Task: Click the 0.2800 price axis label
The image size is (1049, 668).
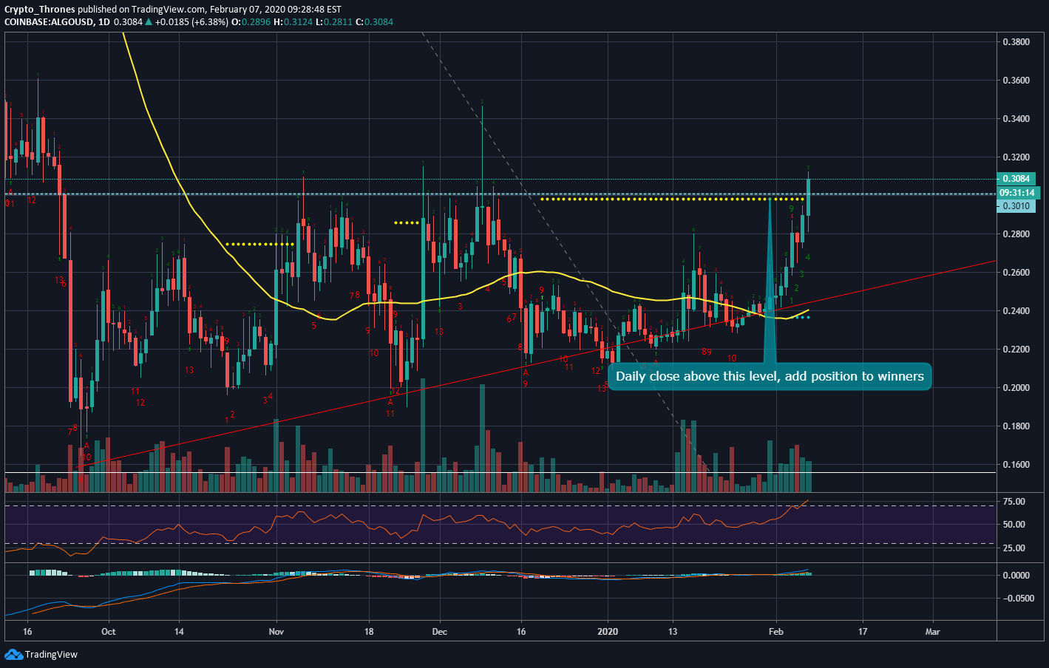Action: [x=1016, y=234]
